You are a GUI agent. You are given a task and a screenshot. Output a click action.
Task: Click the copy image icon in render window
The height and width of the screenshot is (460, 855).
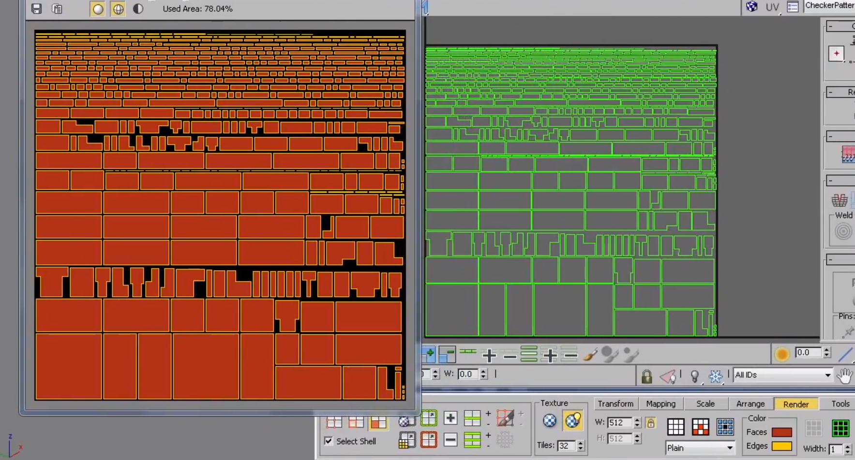coord(57,9)
